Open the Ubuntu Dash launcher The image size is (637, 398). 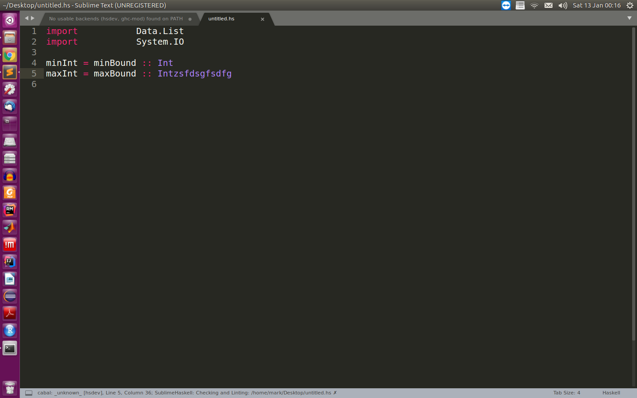10,20
